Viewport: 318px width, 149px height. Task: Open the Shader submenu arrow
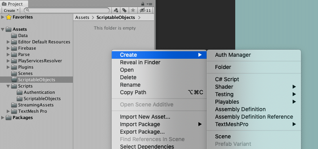point(294,87)
